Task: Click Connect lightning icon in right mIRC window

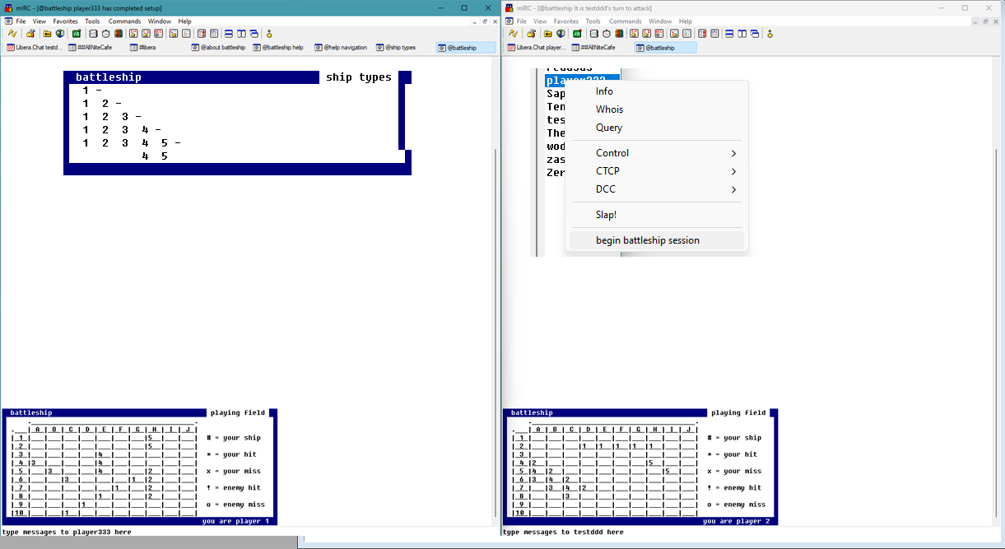Action: pyautogui.click(x=512, y=34)
